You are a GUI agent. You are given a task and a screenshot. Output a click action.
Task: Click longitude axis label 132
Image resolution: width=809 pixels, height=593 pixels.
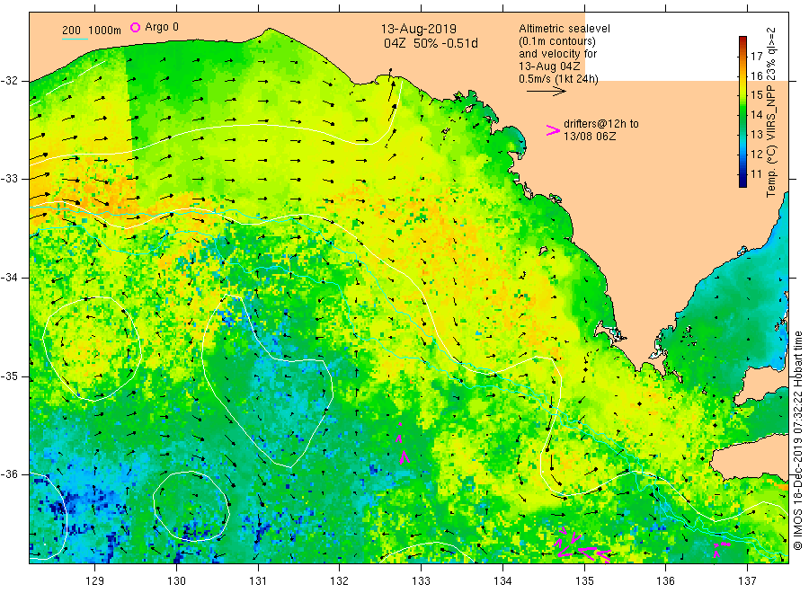[340, 580]
